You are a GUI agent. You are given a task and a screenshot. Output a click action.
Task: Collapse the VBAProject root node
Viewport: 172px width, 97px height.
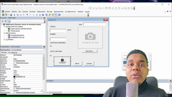(2, 25)
